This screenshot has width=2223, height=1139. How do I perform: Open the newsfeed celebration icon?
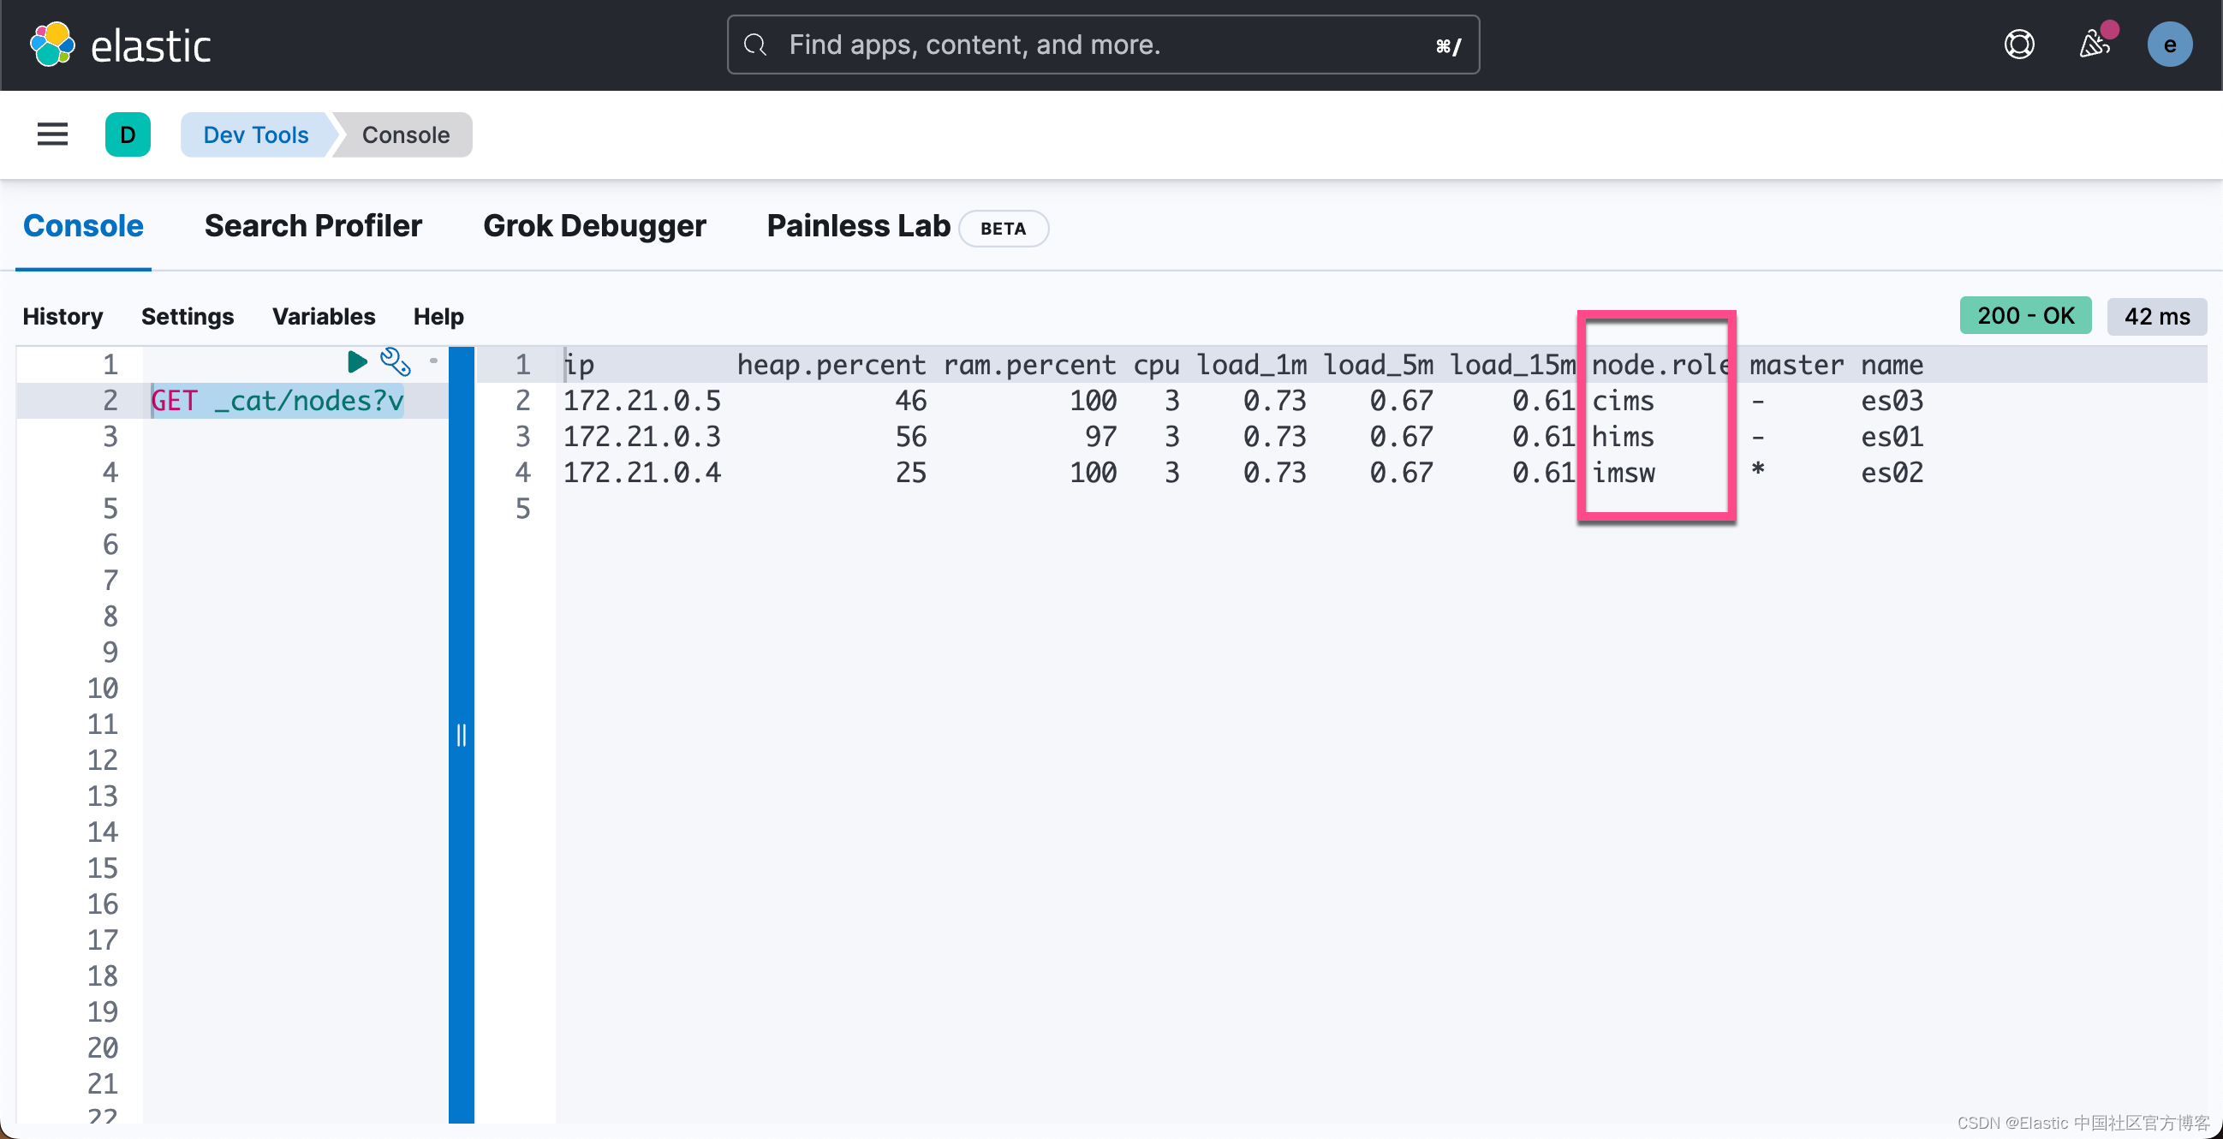tap(2095, 45)
